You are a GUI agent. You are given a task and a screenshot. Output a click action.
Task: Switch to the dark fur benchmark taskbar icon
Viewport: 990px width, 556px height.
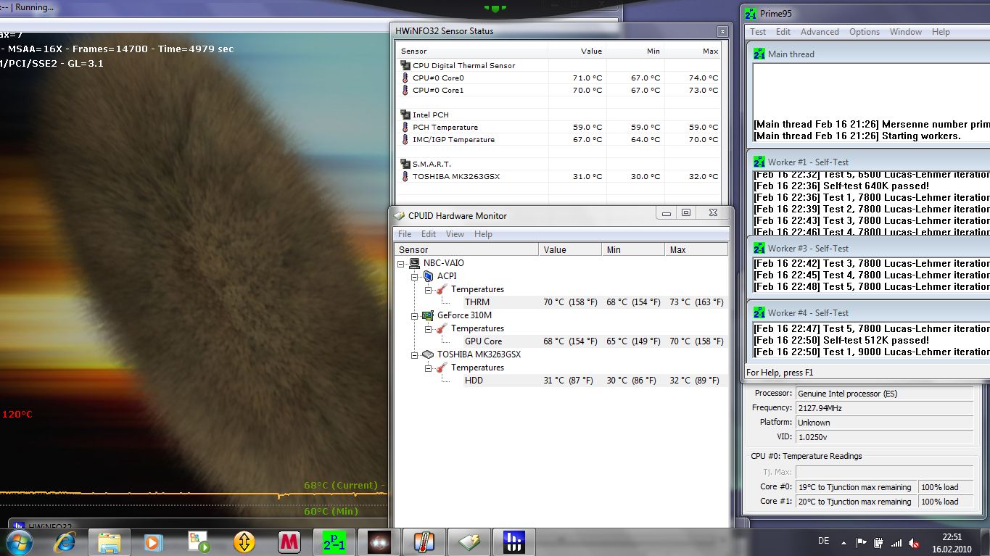tap(379, 542)
